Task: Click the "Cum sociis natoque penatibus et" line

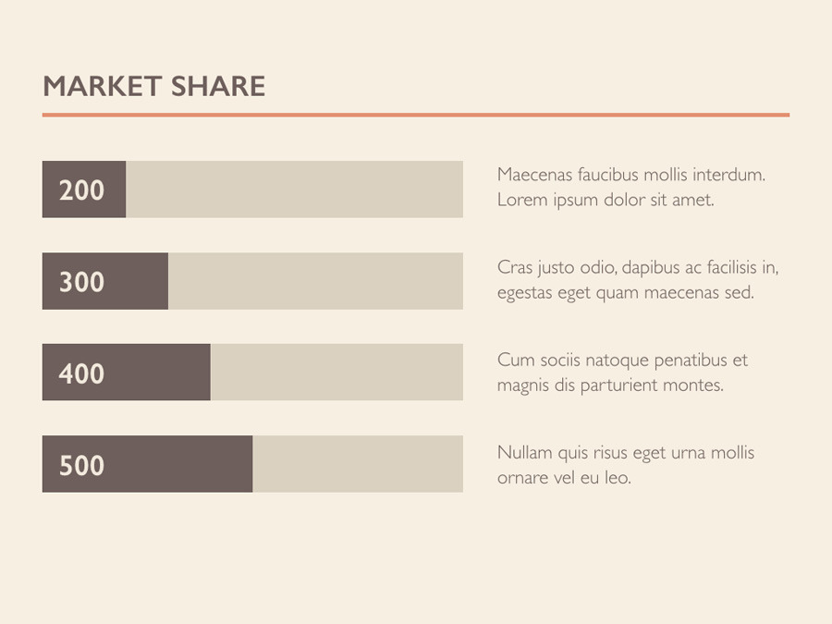Action: point(622,361)
